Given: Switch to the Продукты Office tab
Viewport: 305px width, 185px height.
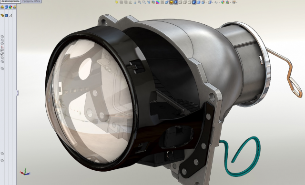Looking at the screenshot, I should pos(31,1).
